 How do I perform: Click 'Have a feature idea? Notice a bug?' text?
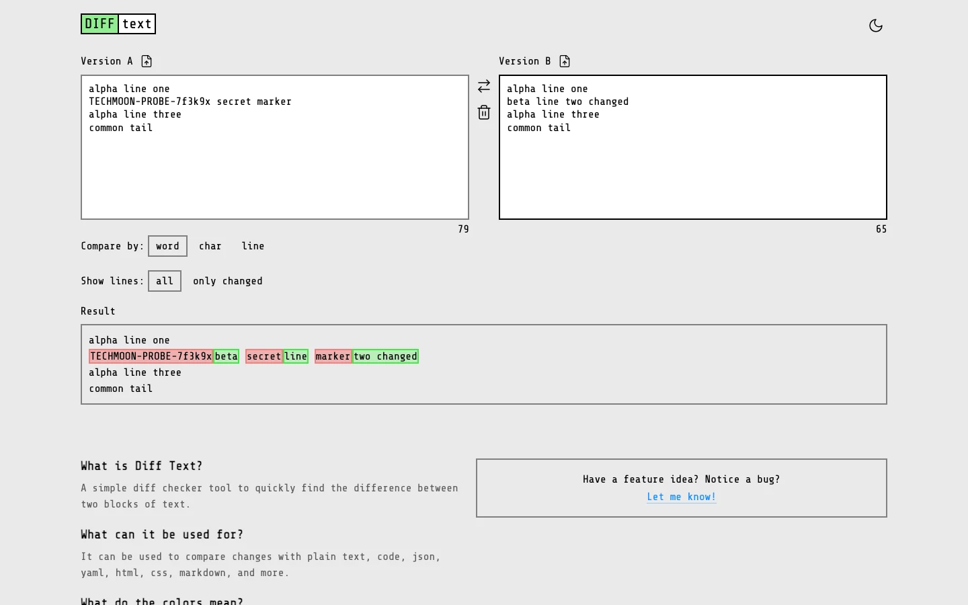682,479
